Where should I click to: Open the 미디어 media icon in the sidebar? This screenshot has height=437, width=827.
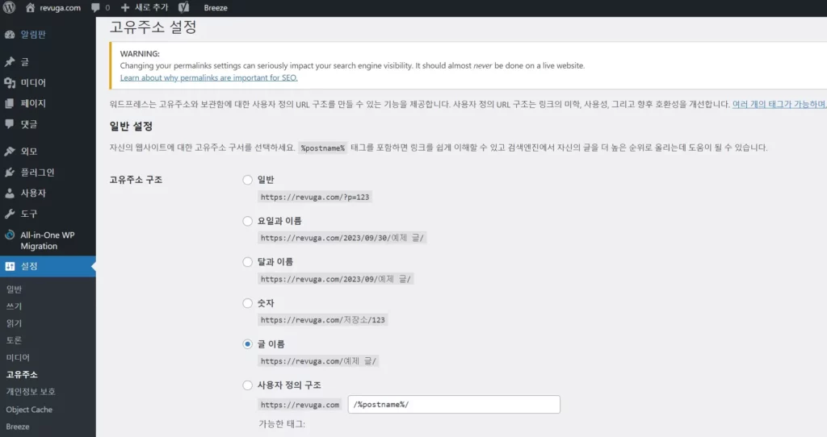coord(10,83)
